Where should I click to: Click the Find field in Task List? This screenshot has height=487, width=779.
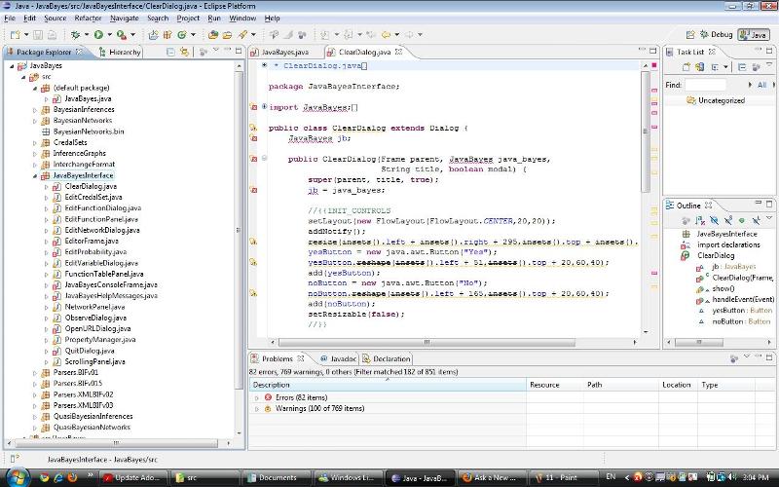click(x=705, y=85)
